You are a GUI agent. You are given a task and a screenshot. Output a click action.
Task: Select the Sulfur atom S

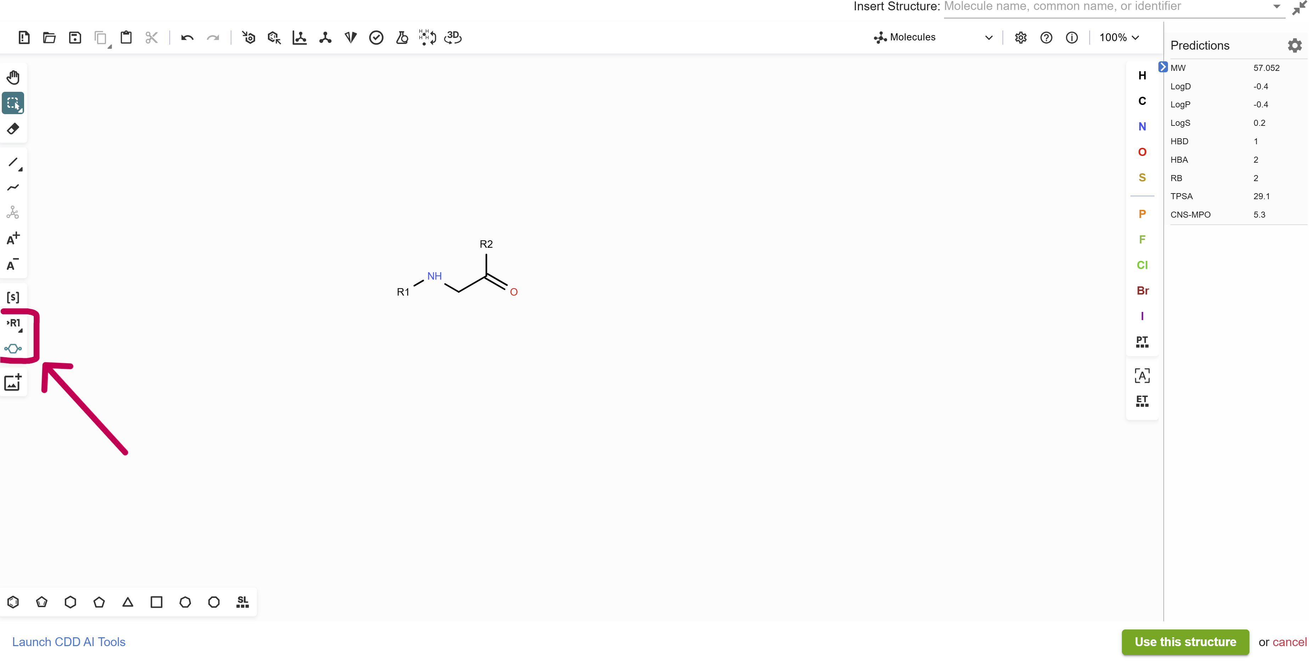[x=1142, y=177]
